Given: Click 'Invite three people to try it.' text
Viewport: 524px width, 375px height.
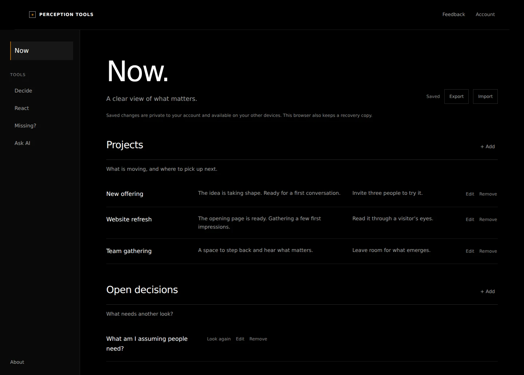Looking at the screenshot, I should click(388, 193).
